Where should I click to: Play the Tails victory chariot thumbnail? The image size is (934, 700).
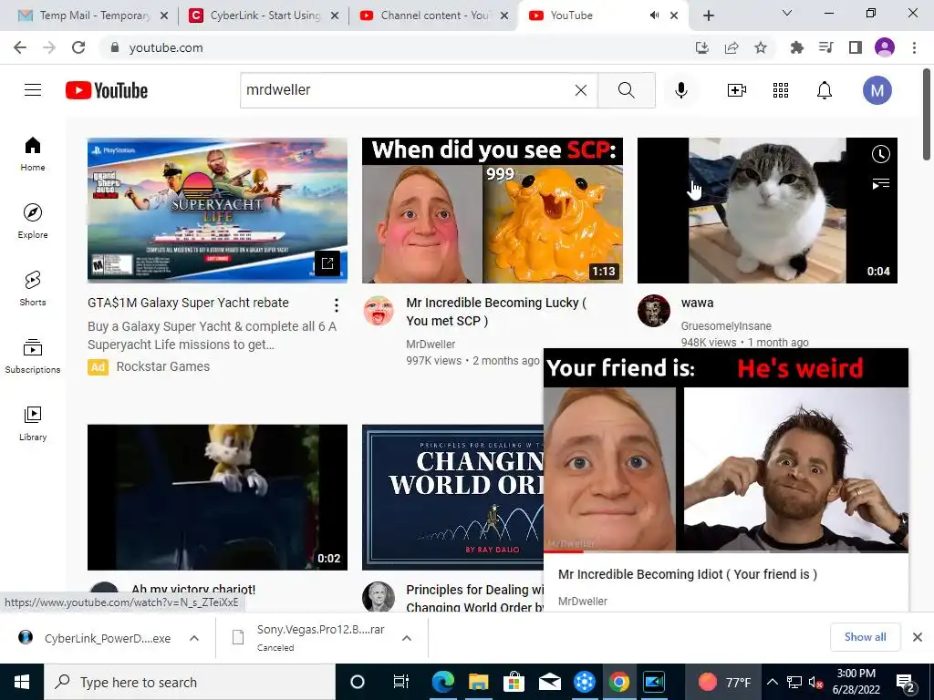(x=217, y=497)
